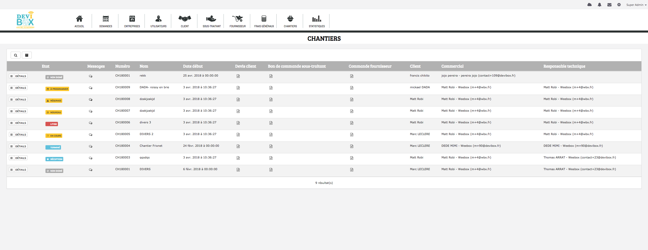Screen dimensions: 648x250
Task: Open the Client handshake section
Action: (185, 21)
